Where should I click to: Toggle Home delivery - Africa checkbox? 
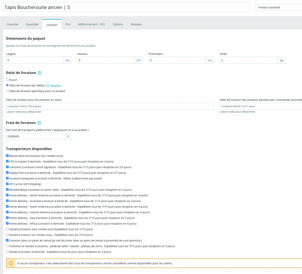(x=7, y=223)
